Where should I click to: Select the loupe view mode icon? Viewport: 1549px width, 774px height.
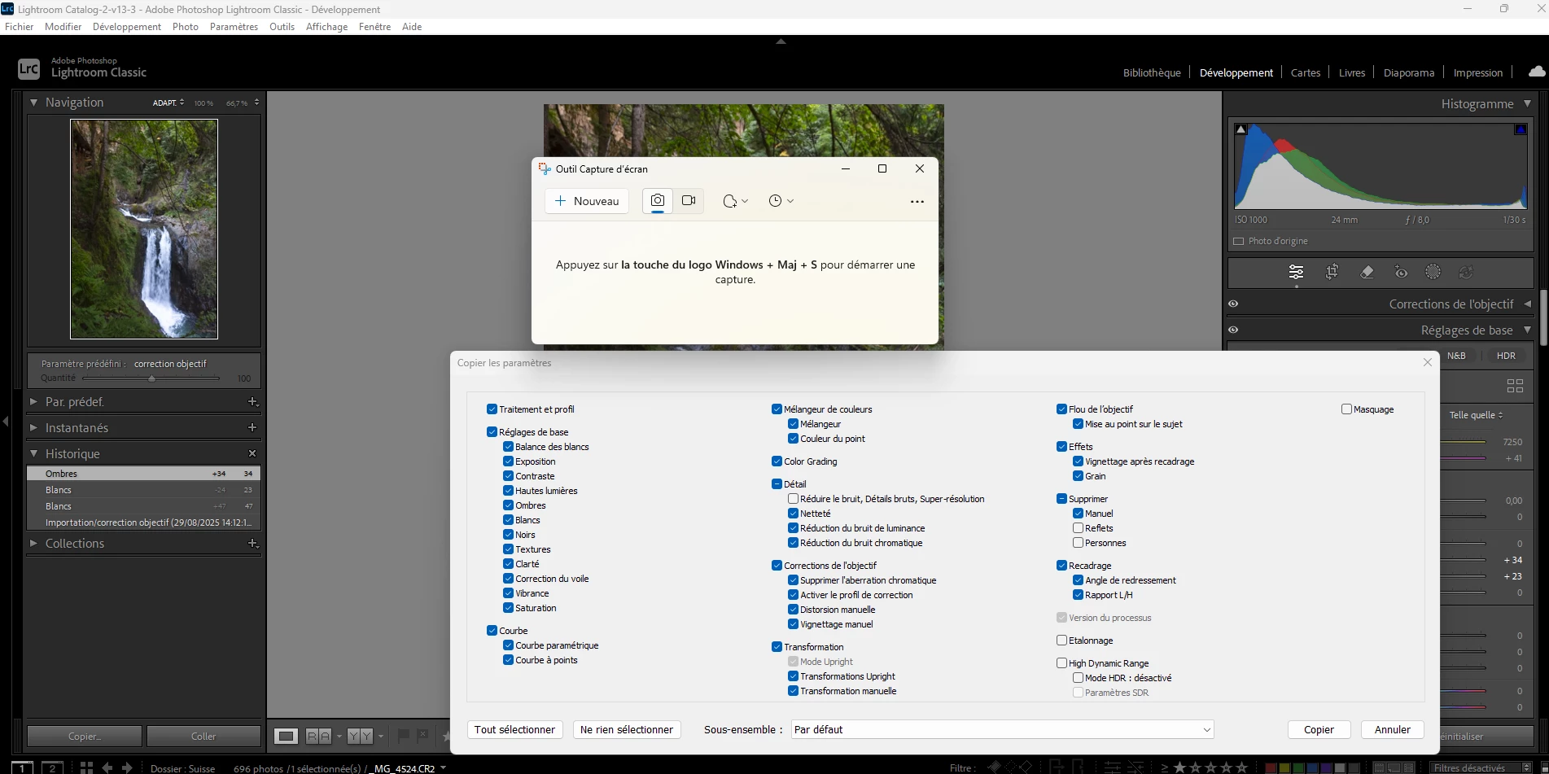286,737
